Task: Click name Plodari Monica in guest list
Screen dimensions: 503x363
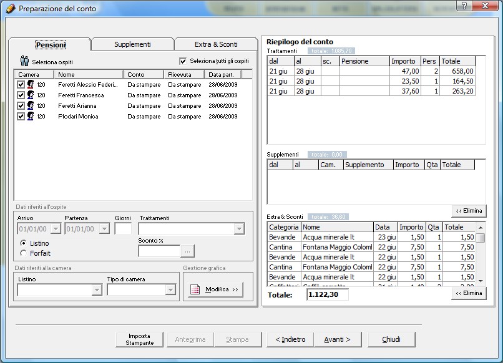Action: (78, 117)
